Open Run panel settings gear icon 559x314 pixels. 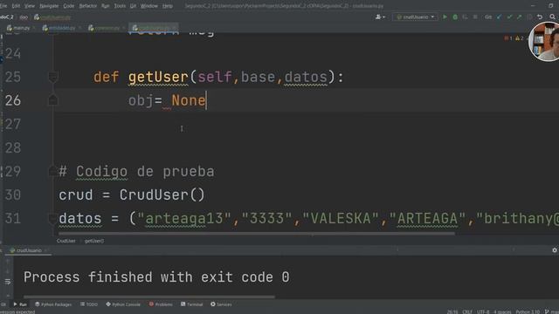(x=555, y=250)
